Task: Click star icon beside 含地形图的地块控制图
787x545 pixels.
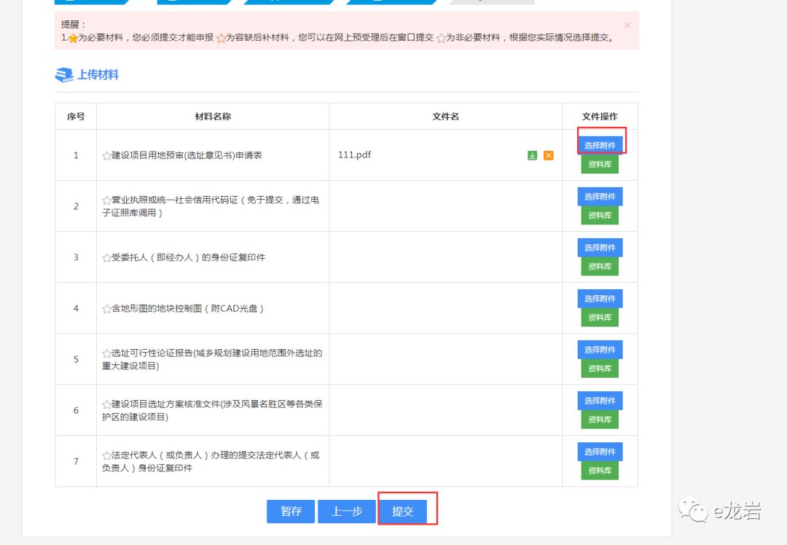Action: coord(106,309)
